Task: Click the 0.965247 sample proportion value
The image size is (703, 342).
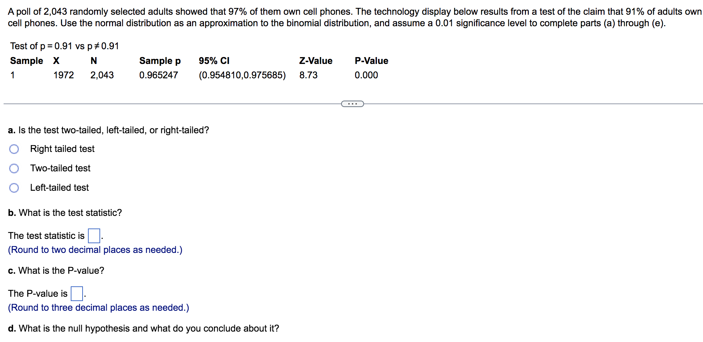Action: click(x=159, y=75)
